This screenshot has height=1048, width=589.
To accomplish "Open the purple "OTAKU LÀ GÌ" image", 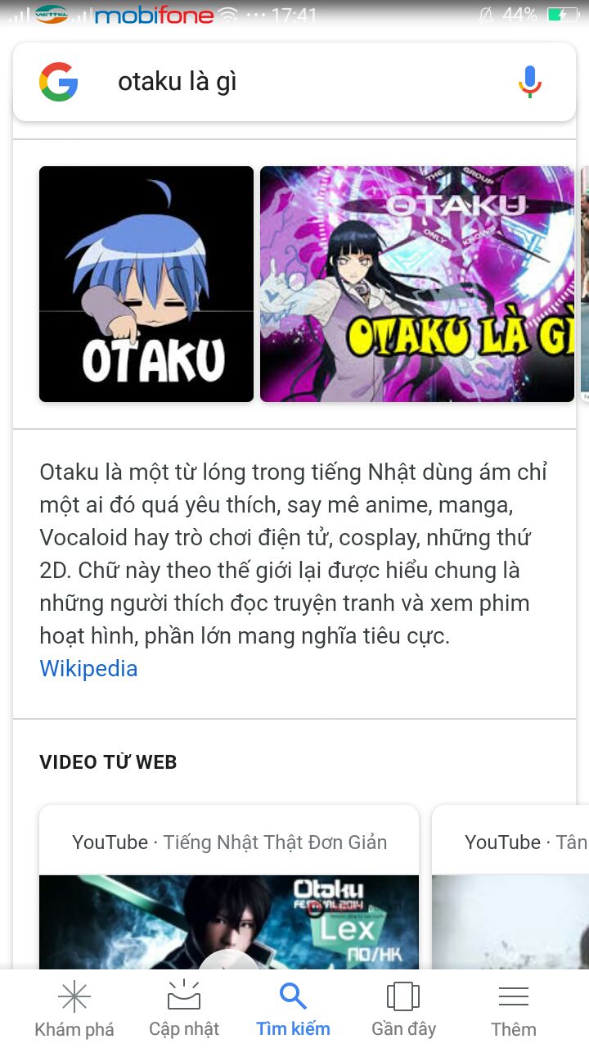I will (417, 284).
